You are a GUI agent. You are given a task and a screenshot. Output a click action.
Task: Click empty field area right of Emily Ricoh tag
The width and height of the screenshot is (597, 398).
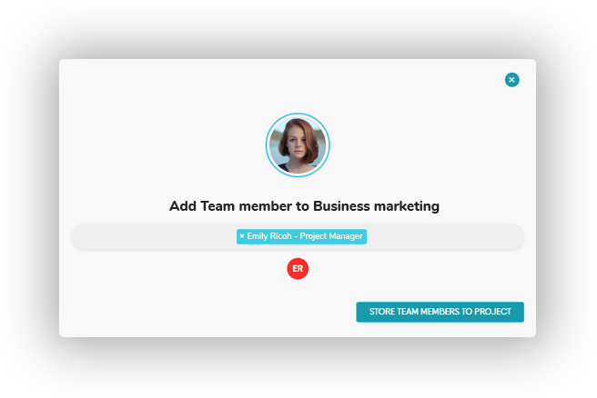[x=445, y=236]
